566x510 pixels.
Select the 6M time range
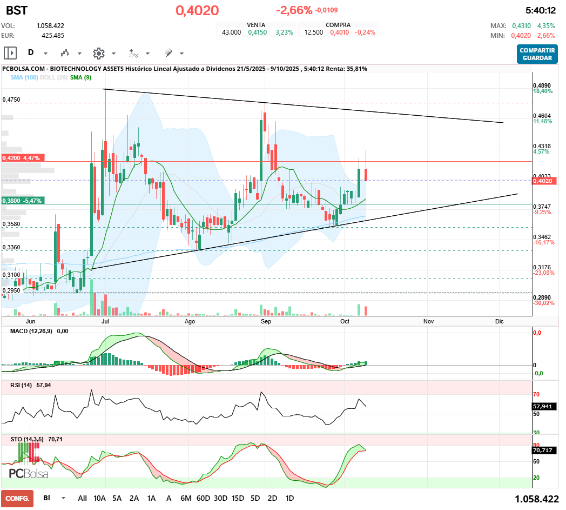[x=186, y=498]
